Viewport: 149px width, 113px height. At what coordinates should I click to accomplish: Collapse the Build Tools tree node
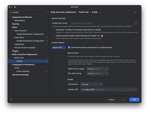[13, 58]
